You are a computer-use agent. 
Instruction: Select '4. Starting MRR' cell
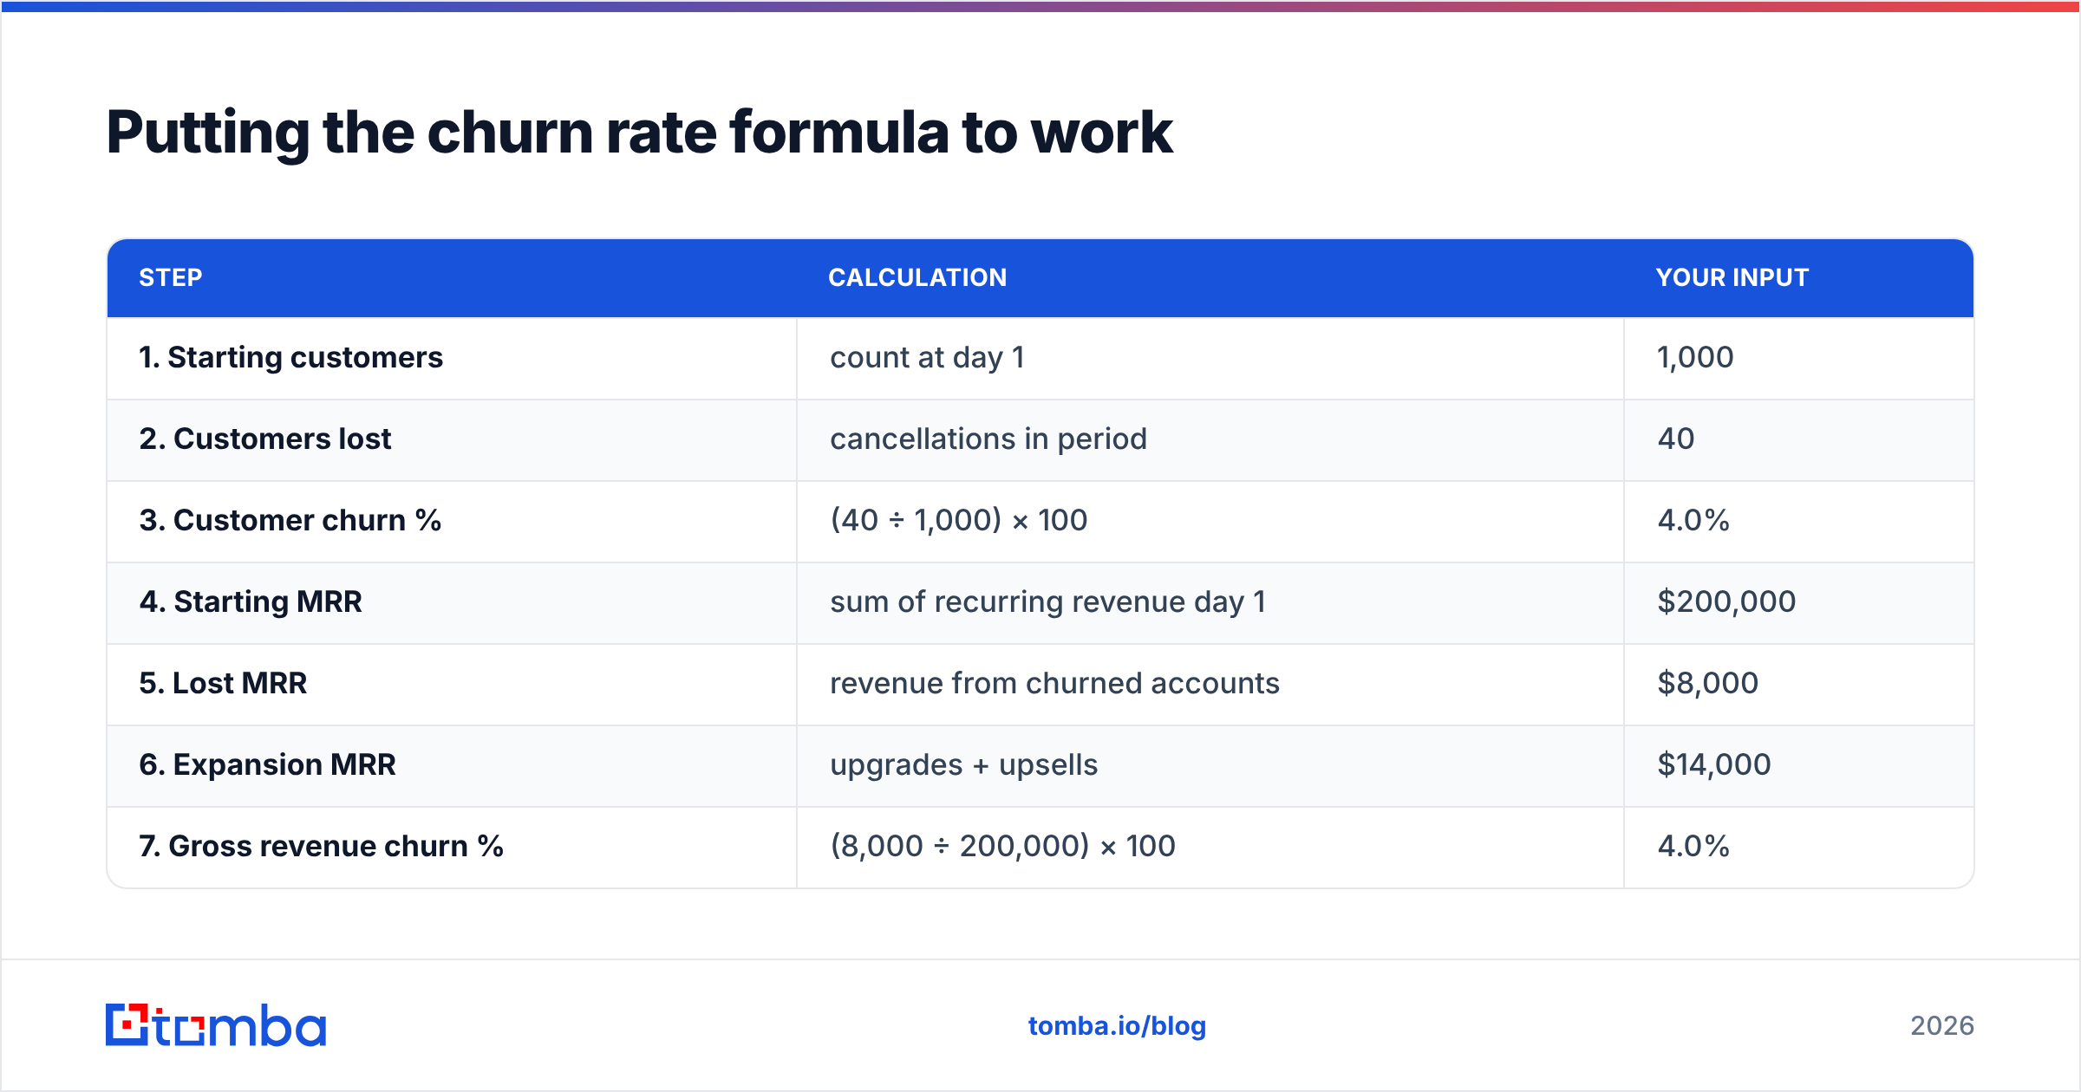(452, 602)
